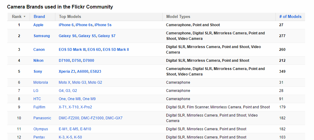
Task: Open the Nikon D750 model link
Action: pos(76,61)
